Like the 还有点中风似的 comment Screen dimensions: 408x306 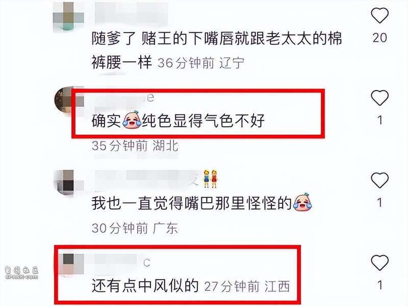tap(379, 262)
